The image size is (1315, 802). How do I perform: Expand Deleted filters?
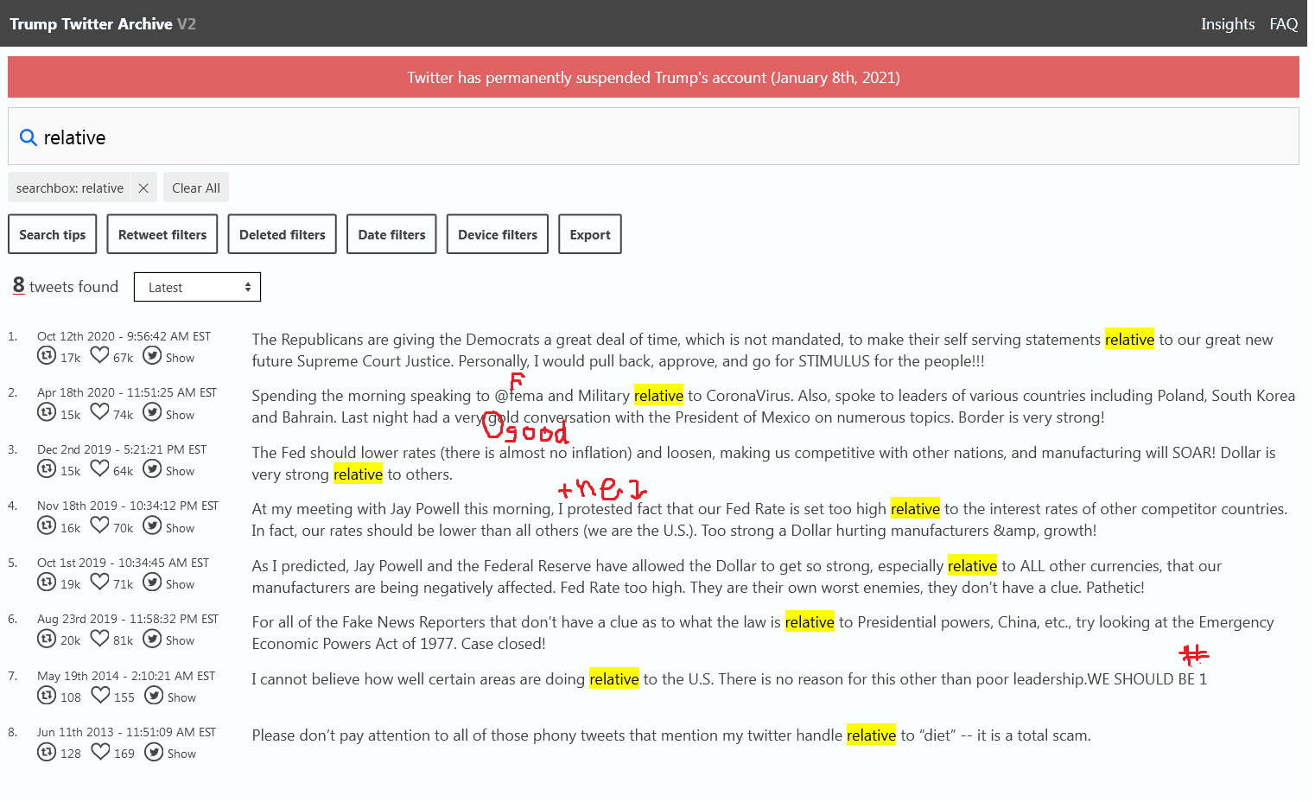[282, 234]
